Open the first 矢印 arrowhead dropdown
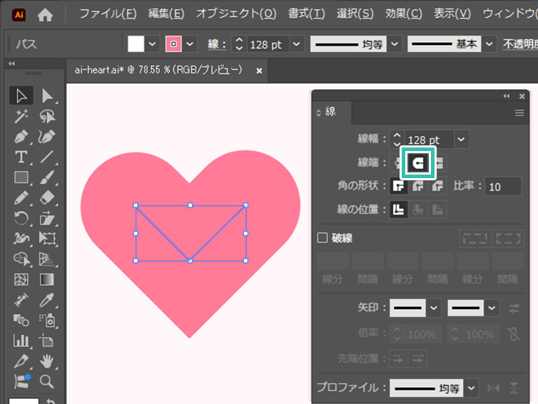This screenshot has width=538, height=404. tap(435, 308)
